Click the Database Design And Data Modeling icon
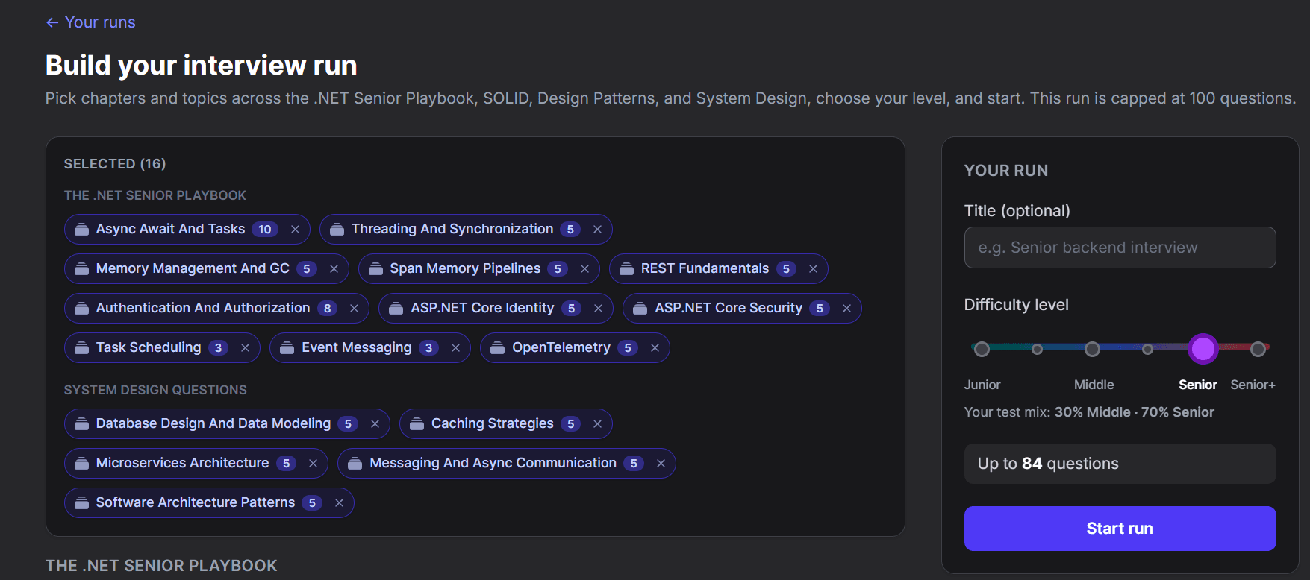The height and width of the screenshot is (580, 1310). click(x=82, y=424)
